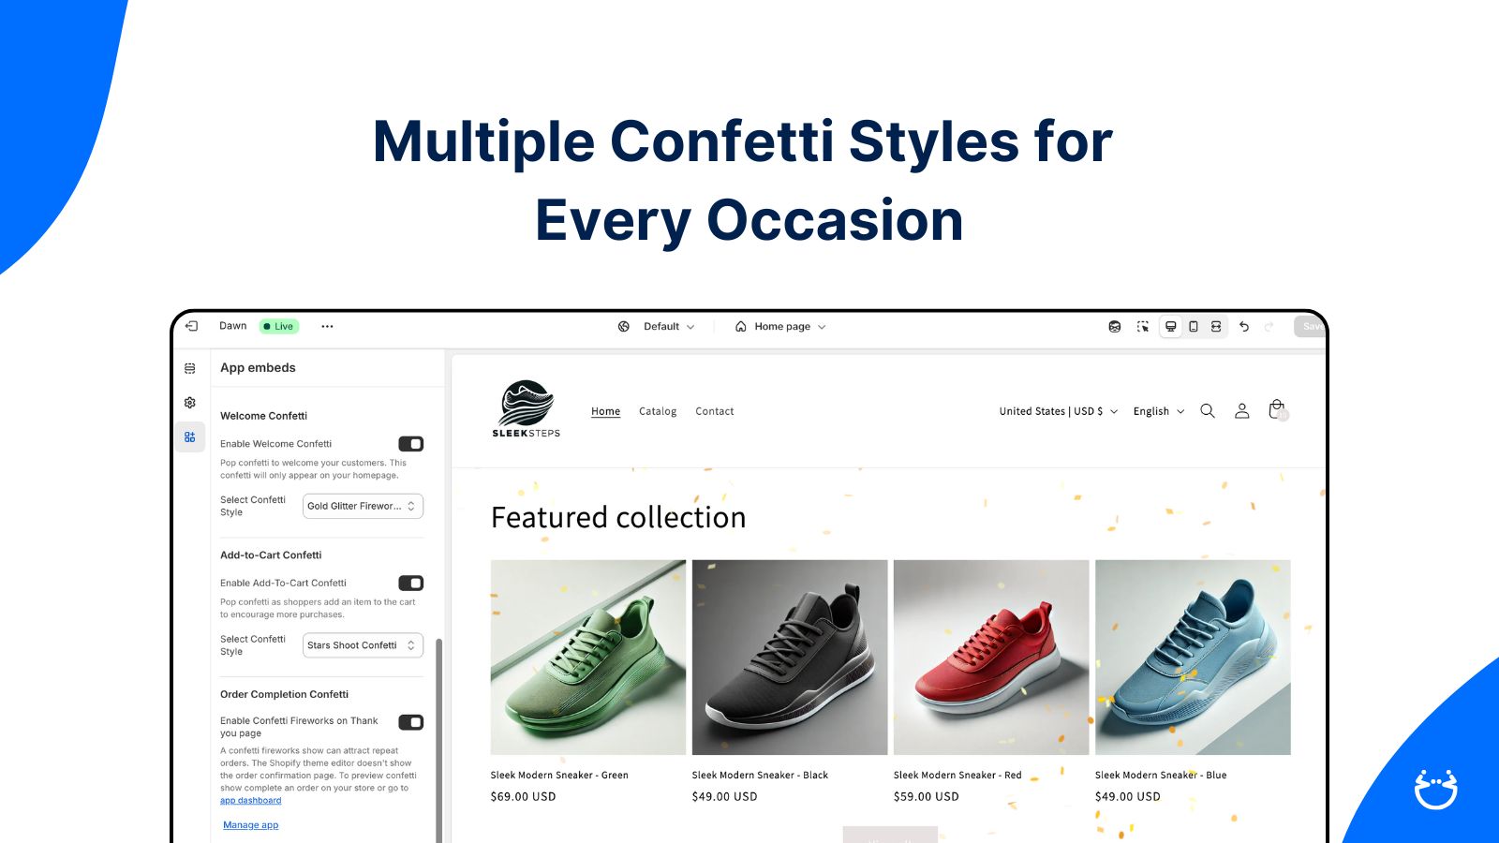Open the Sleek Modern Sneaker Red thumbnail

point(991,658)
